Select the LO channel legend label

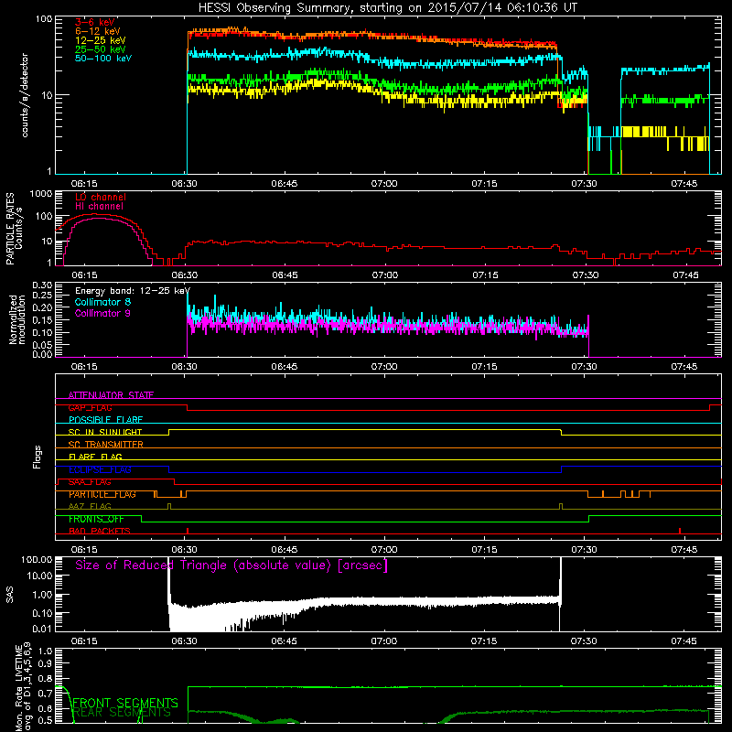101,197
